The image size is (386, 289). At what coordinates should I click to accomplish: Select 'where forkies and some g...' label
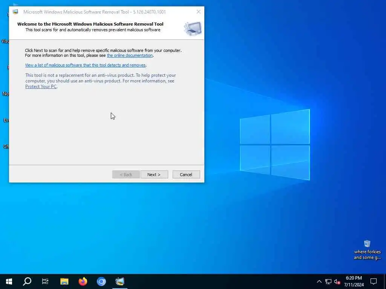(x=367, y=255)
